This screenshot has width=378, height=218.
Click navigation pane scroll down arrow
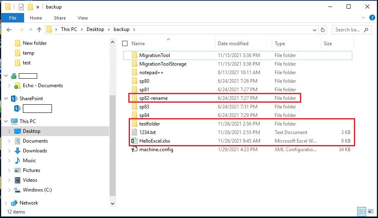[112, 204]
